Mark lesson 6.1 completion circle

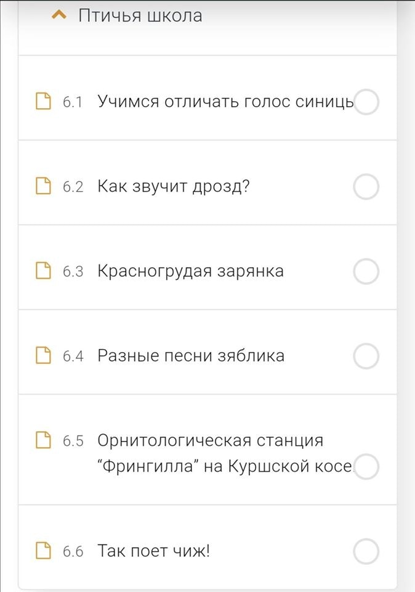click(366, 102)
